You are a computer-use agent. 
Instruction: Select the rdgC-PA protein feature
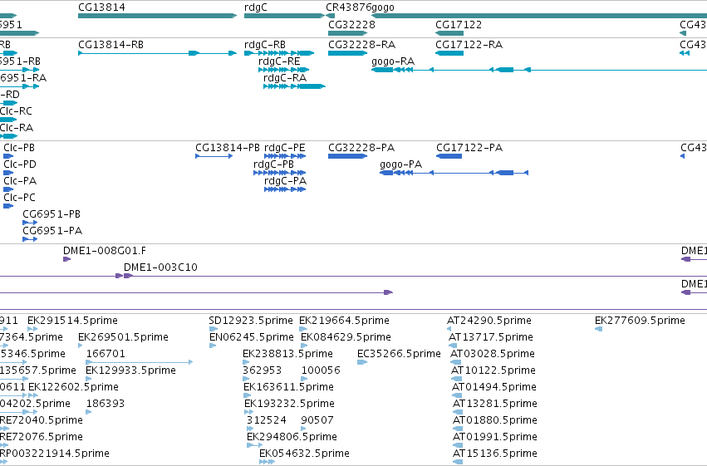(285, 189)
